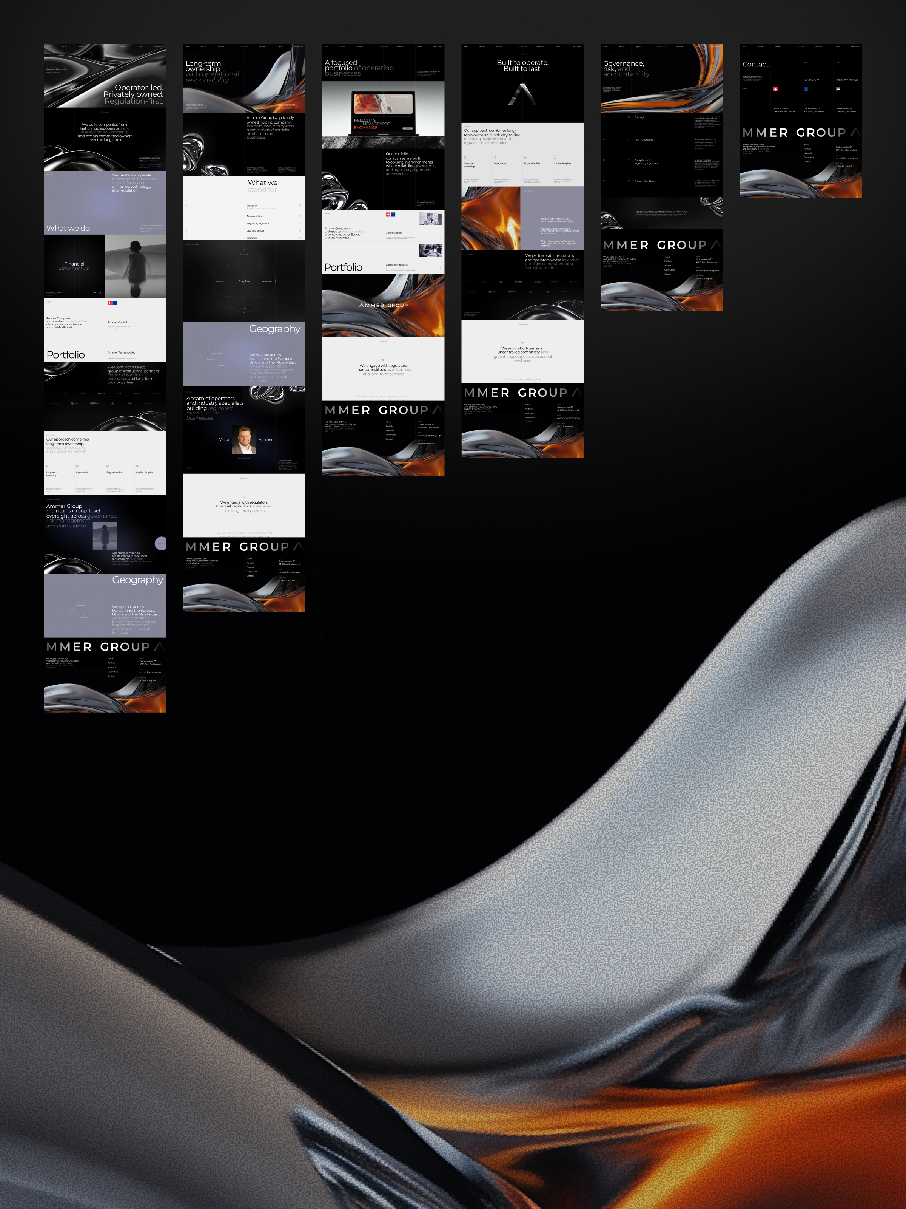Click next arrow below Victor Ammer's team slide
Image resolution: width=906 pixels, height=1209 pixels.
pyautogui.click(x=194, y=468)
